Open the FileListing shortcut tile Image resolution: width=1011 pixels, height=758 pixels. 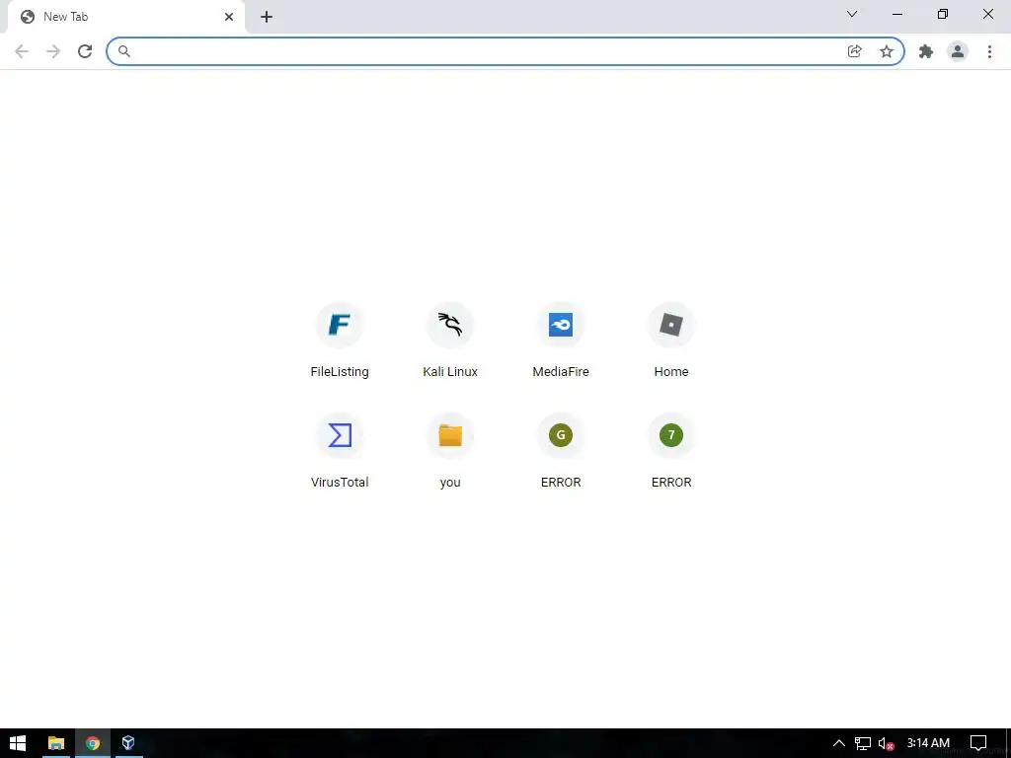tap(340, 341)
